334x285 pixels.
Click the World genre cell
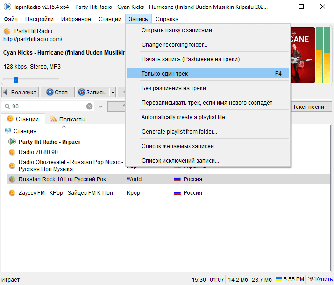pos(134,179)
